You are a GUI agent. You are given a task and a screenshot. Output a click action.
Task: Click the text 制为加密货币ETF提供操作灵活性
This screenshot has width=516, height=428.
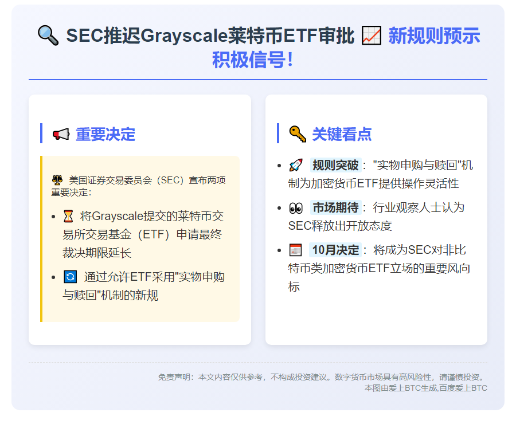[373, 183]
